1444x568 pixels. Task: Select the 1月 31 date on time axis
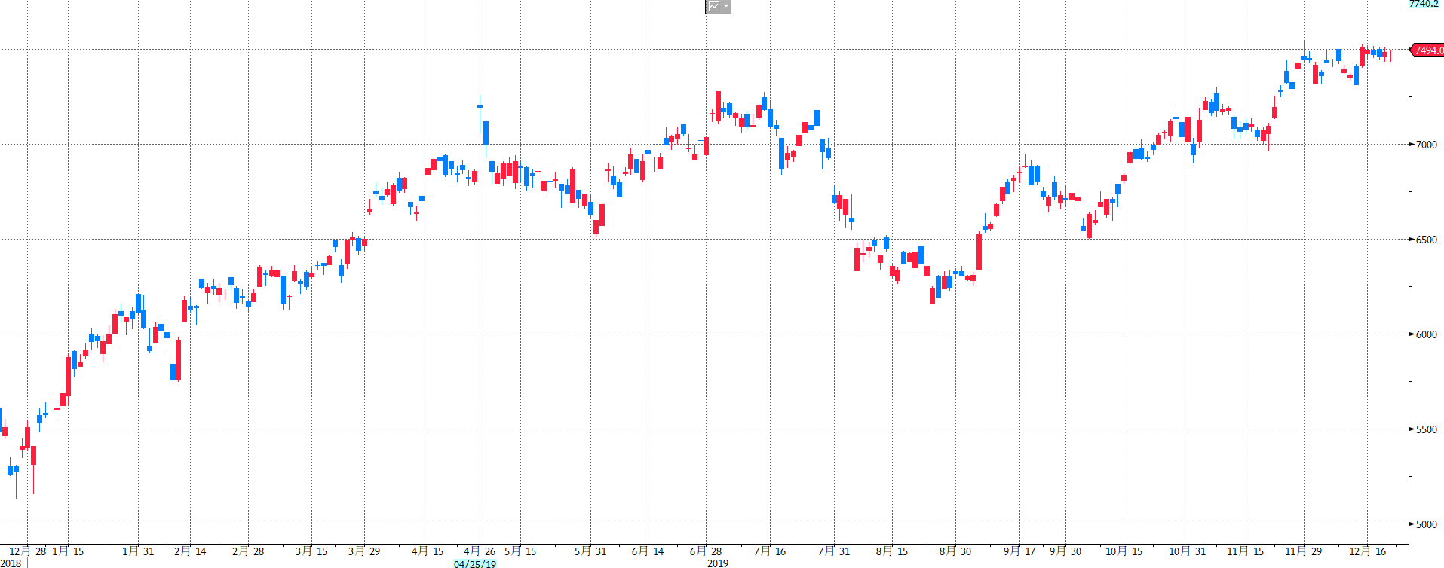coord(138,551)
